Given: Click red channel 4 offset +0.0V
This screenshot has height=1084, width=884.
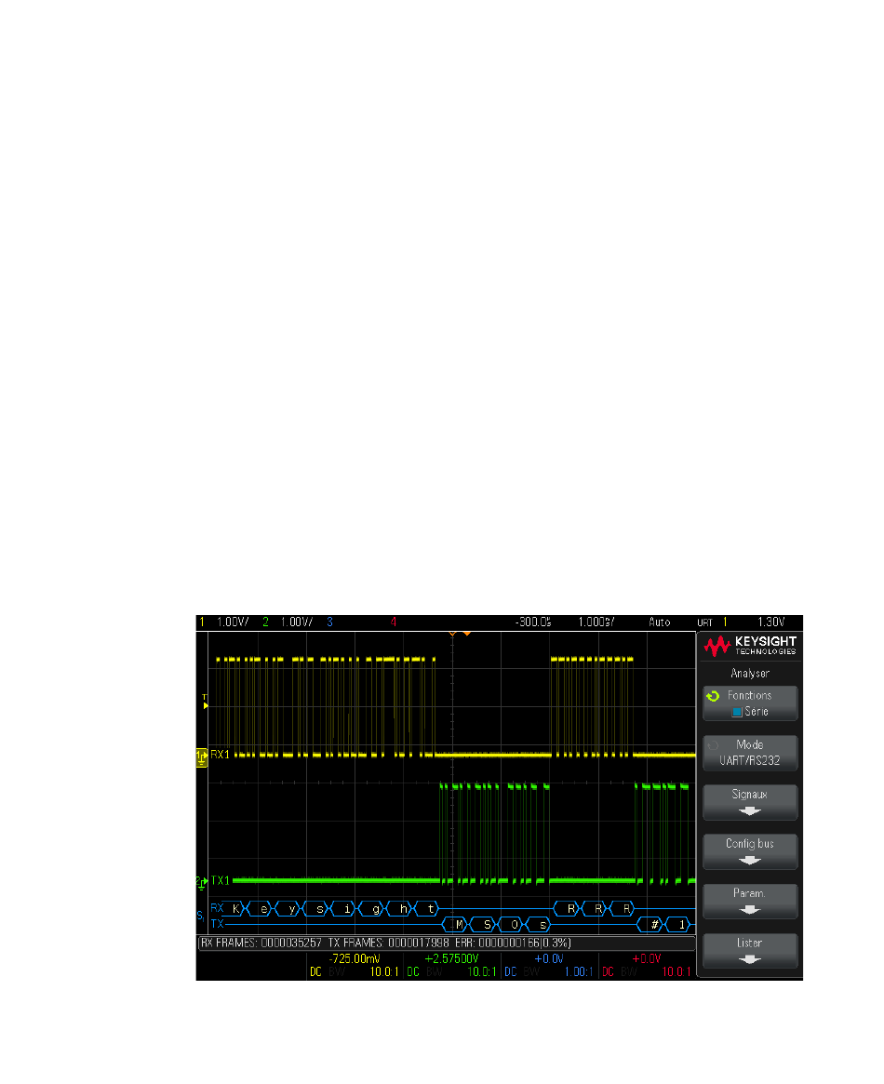Looking at the screenshot, I should click(x=646, y=959).
